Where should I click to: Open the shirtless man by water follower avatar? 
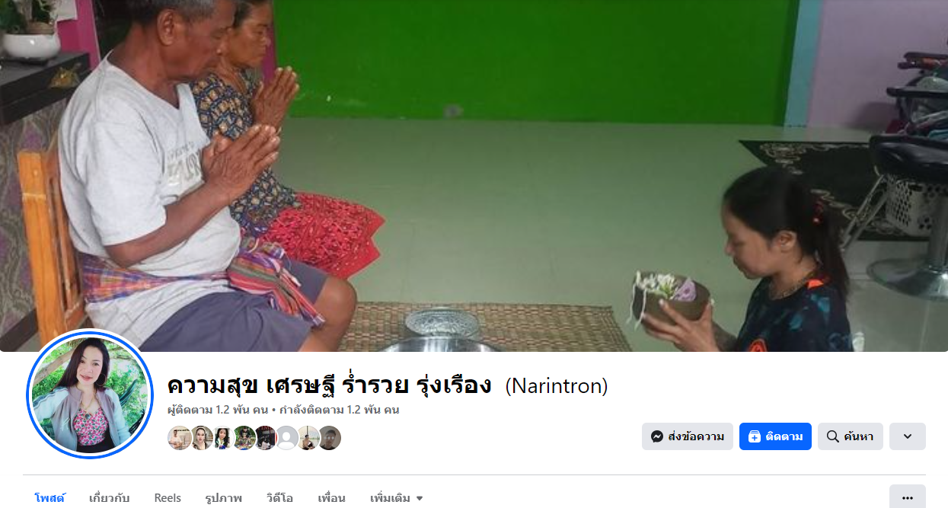(308, 438)
